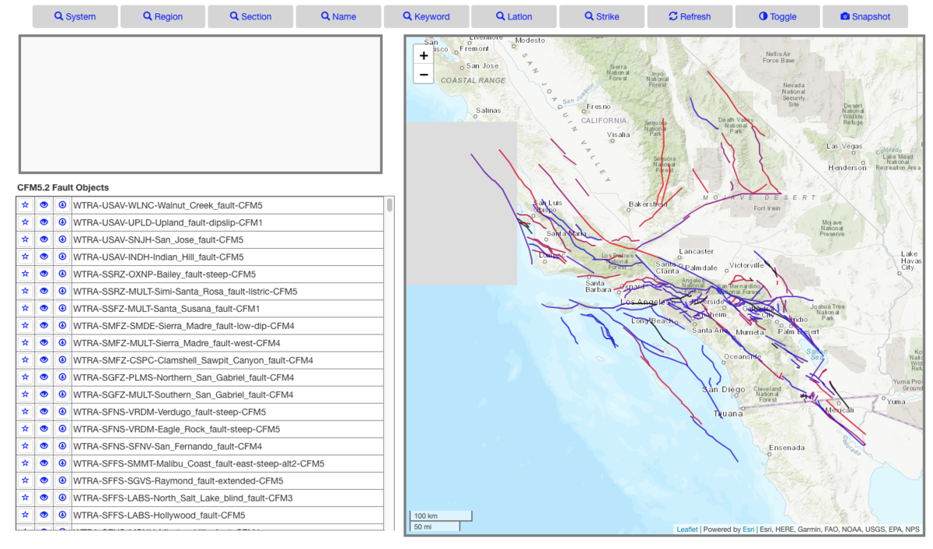This screenshot has height=549, width=933.
Task: Open the Esri attribution link
Action: click(x=748, y=530)
